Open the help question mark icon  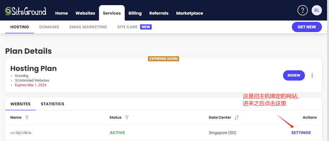tap(303, 10)
